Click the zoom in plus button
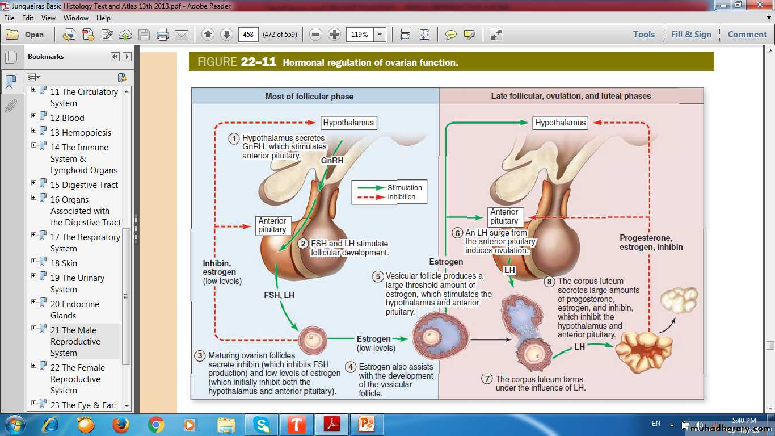775x436 pixels. click(x=335, y=35)
